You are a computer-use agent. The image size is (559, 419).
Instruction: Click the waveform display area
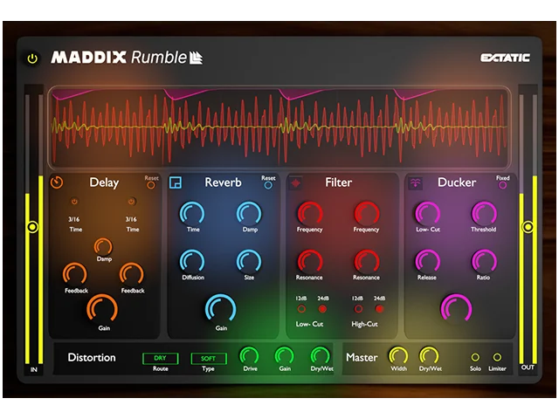click(x=279, y=127)
